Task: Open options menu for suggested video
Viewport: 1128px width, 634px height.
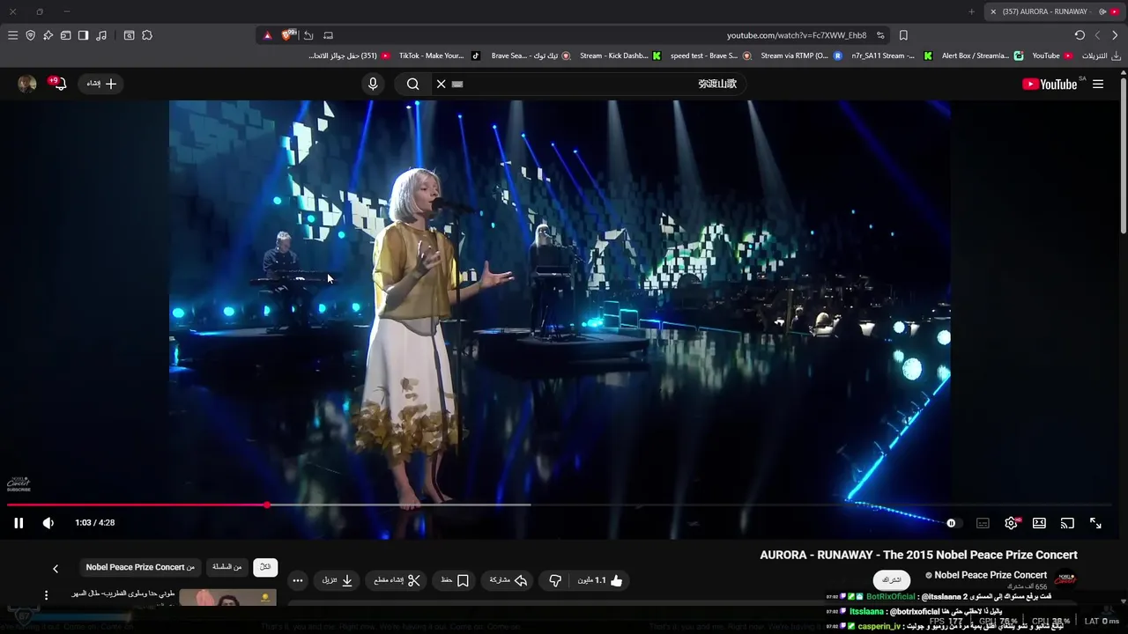Action: 47,596
